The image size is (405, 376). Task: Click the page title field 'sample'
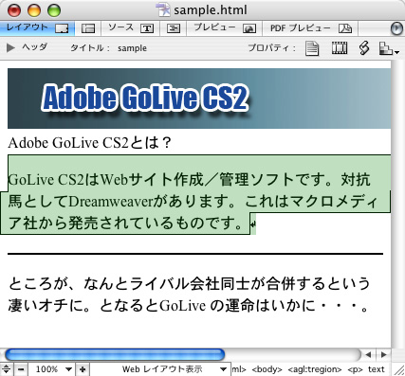[132, 48]
